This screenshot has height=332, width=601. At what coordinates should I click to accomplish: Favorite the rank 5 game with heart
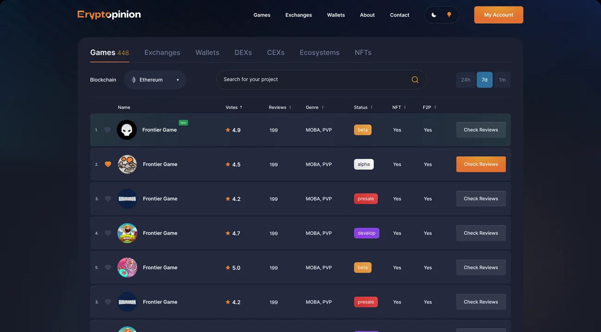point(108,268)
